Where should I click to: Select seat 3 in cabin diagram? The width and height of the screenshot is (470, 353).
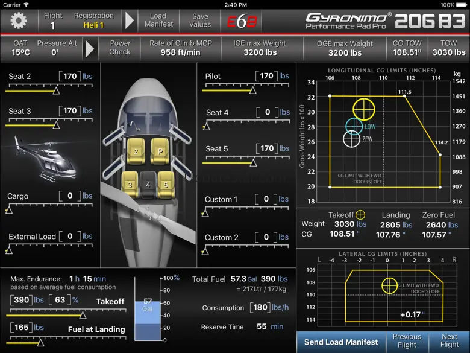[130, 184]
